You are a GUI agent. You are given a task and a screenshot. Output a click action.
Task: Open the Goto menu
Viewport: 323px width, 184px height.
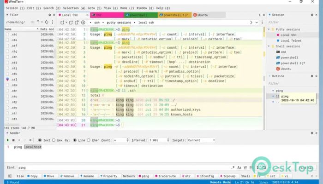[95, 8]
